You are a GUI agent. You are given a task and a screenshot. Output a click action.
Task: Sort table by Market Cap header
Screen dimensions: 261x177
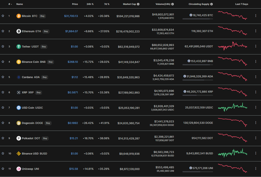click(x=130, y=4)
